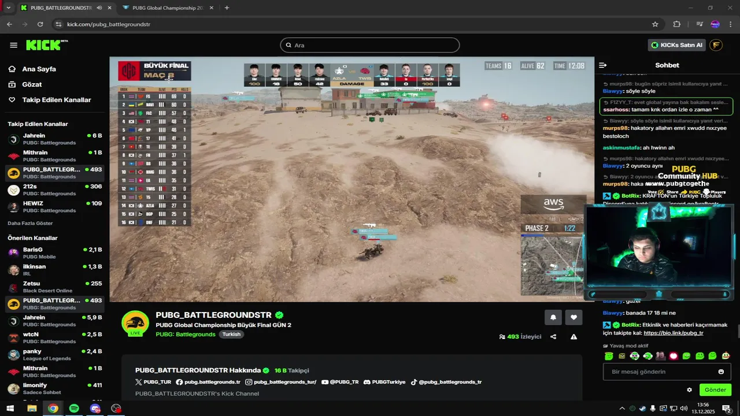
Task: Open Windows Start menu
Action: pos(10,408)
